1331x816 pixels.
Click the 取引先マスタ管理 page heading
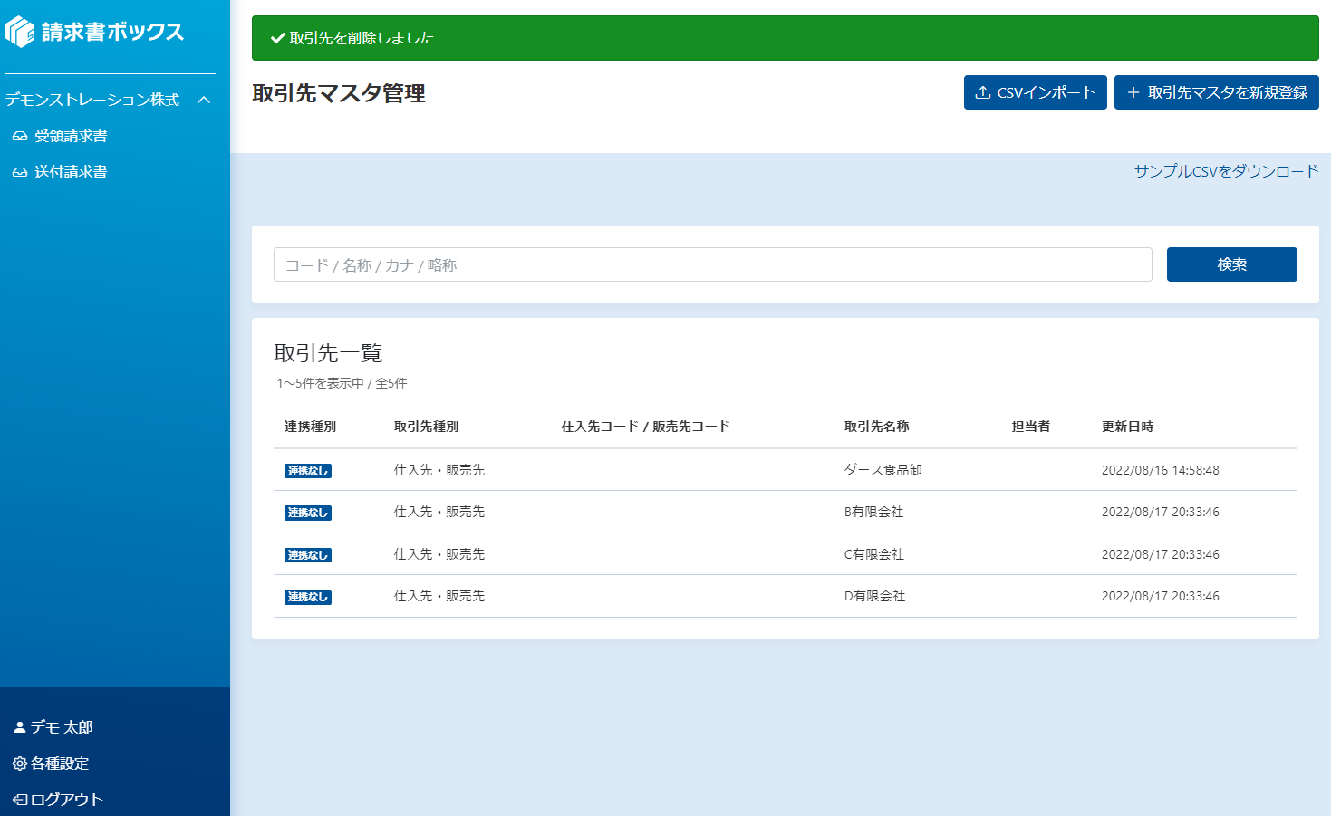pyautogui.click(x=339, y=93)
